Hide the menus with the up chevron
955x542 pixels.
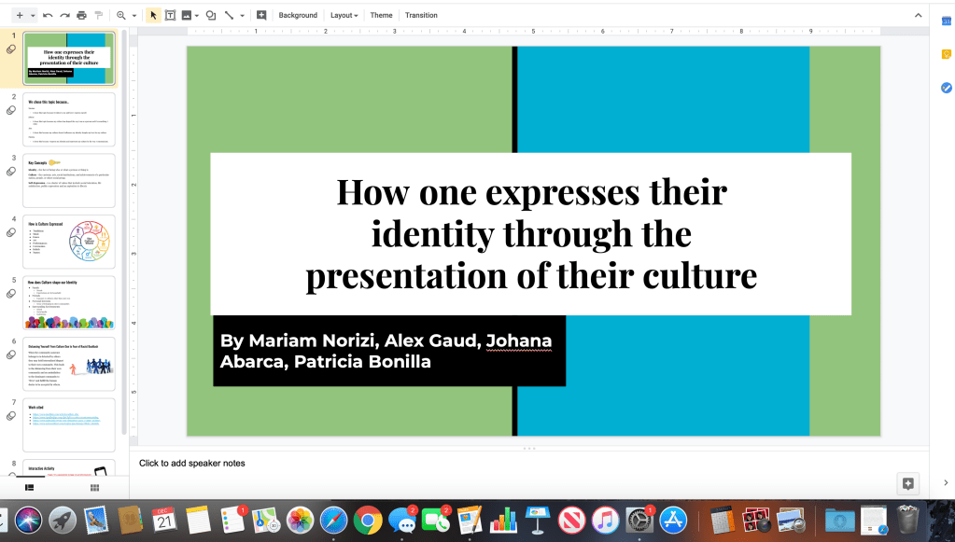[919, 16]
